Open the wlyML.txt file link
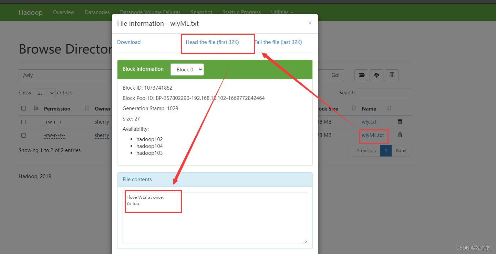 tap(373, 135)
